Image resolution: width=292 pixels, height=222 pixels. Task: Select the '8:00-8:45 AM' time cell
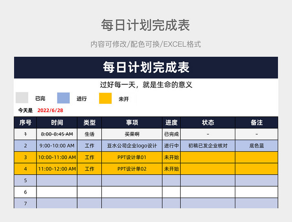[x=57, y=134]
